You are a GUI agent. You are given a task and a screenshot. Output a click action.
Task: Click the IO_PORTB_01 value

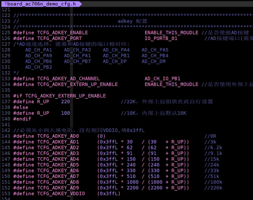tap(161, 39)
